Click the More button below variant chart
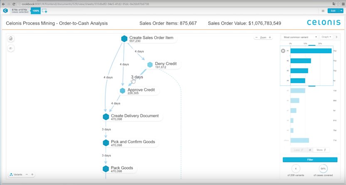This screenshot has height=185, width=346. [x=321, y=150]
